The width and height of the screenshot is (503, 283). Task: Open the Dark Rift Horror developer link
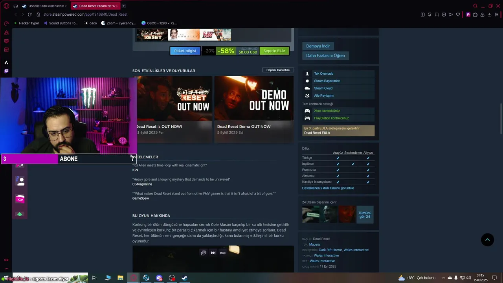[330, 250]
